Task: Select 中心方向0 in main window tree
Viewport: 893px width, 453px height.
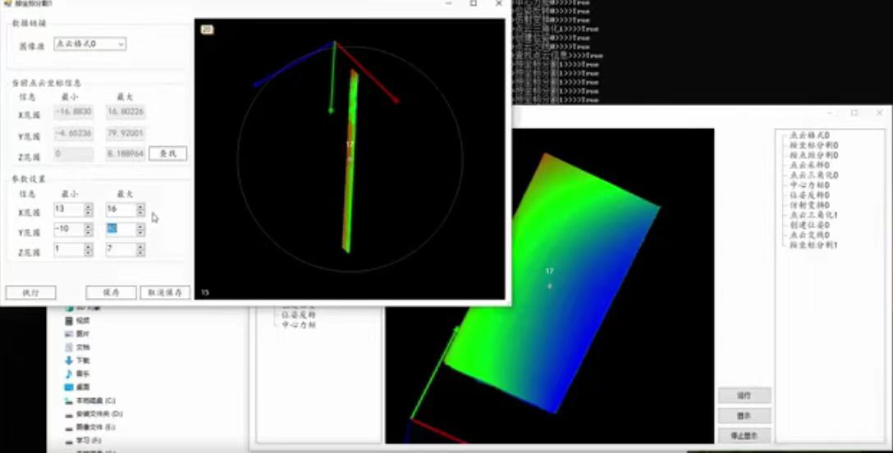Action: (x=810, y=185)
